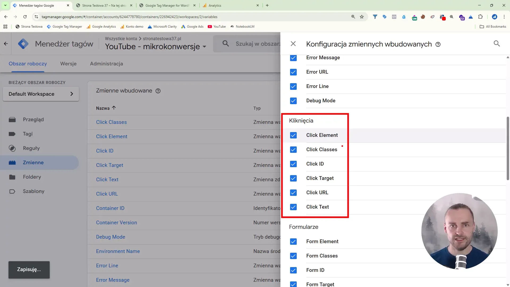
Task: Toggle the Debug Mode checkbox
Action: coord(293,101)
